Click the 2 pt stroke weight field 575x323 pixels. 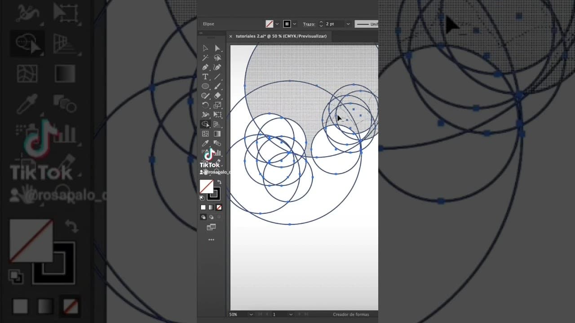pos(334,24)
